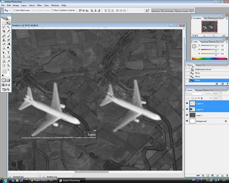Viewport: 229px width, 183px height.
Task: Switch to the Actions tab
Action: click(x=199, y=65)
